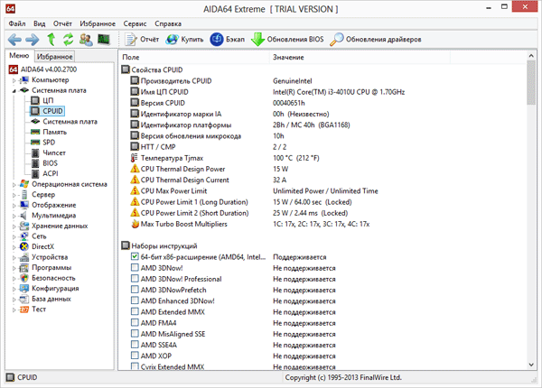Switch to the Избранное tab in sidebar

click(x=54, y=56)
